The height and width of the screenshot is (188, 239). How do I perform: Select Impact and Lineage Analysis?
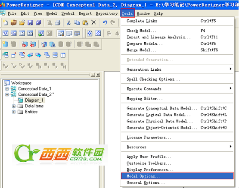point(177,37)
